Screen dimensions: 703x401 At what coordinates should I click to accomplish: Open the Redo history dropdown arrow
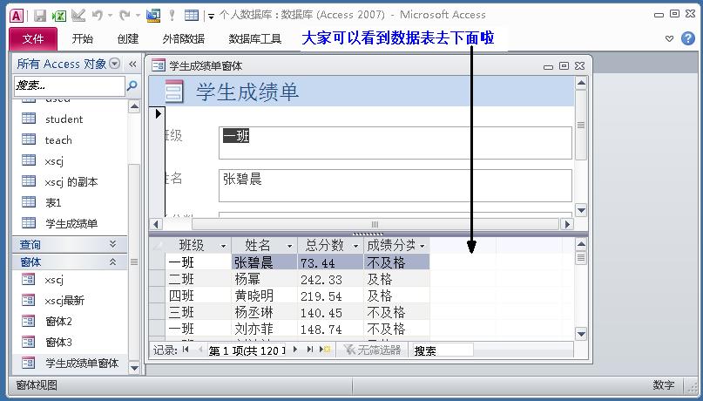138,16
